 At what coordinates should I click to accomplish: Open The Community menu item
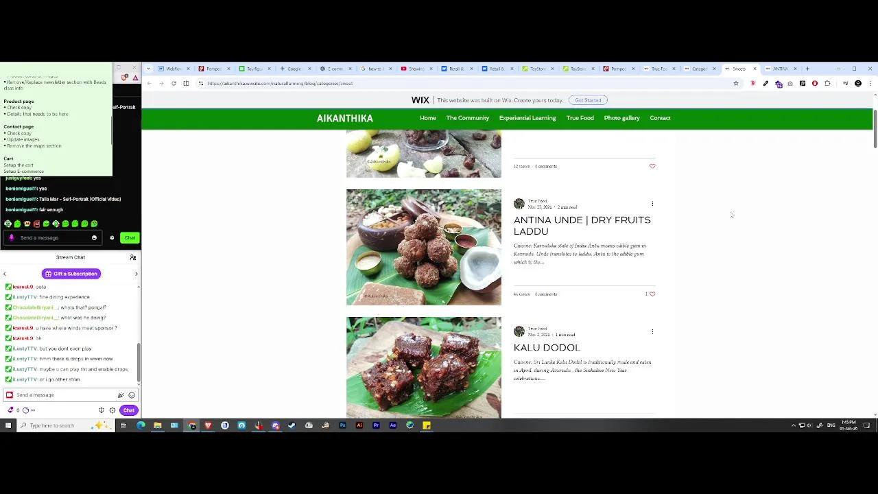click(468, 118)
